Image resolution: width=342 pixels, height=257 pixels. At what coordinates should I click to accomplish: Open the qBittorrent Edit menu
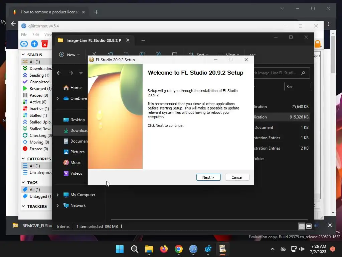pos(35,35)
